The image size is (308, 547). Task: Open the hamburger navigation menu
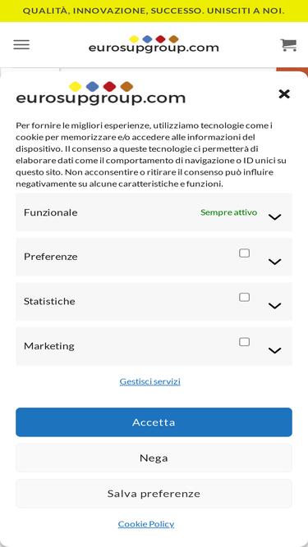21,44
